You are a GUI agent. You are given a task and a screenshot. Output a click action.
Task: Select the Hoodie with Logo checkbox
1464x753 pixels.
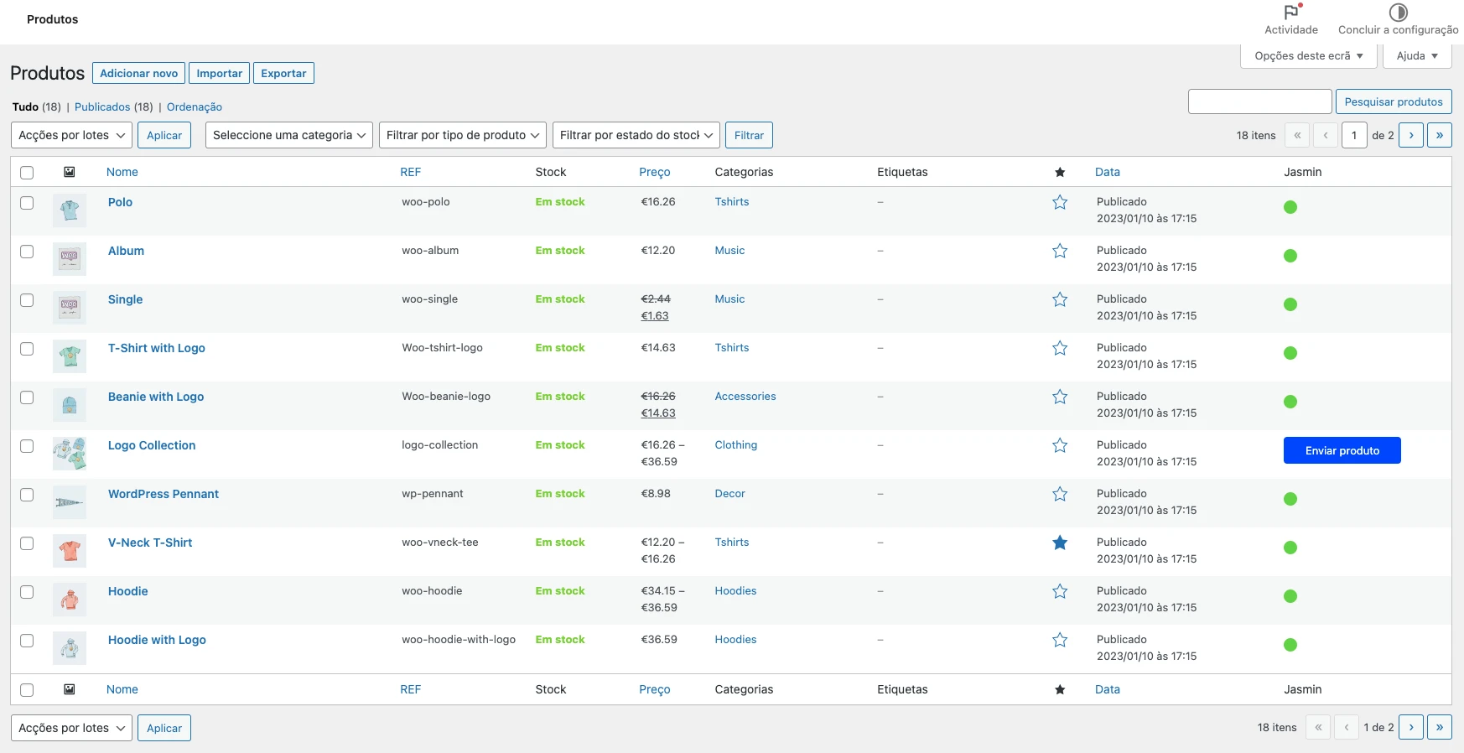tap(27, 641)
